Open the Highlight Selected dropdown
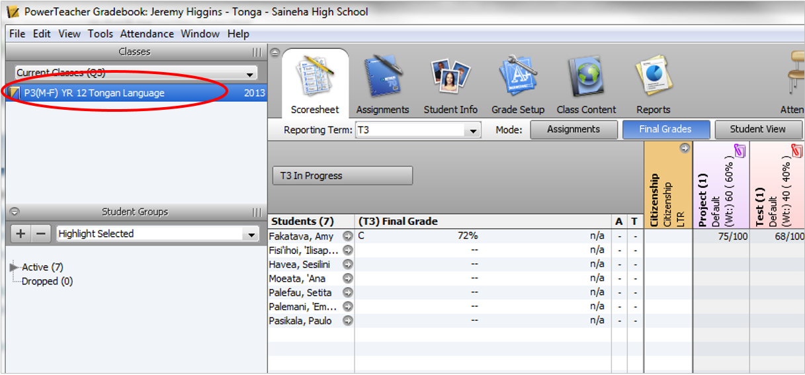The image size is (805, 375). pyautogui.click(x=157, y=233)
